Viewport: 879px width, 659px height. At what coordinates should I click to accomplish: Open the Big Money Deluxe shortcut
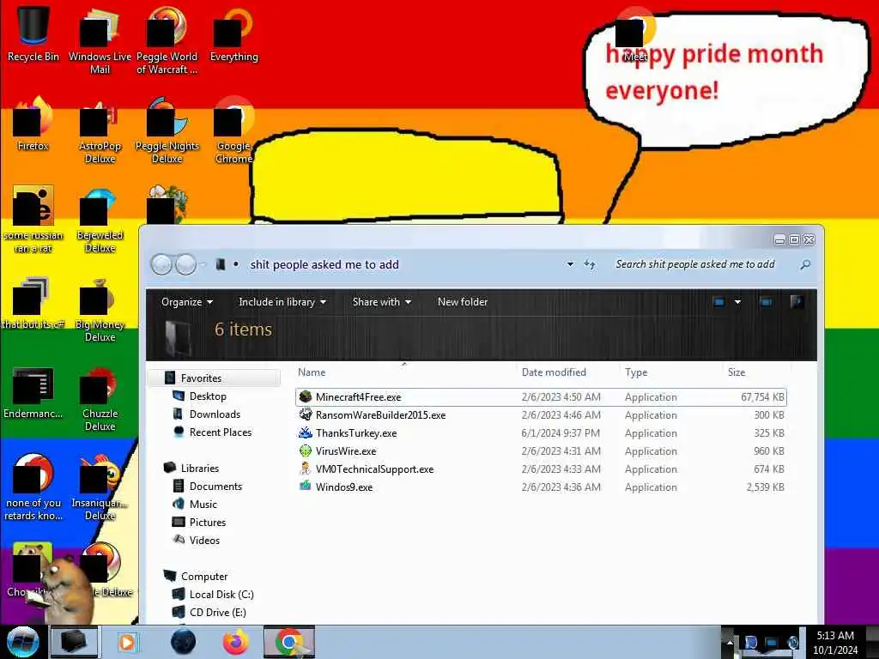(100, 309)
